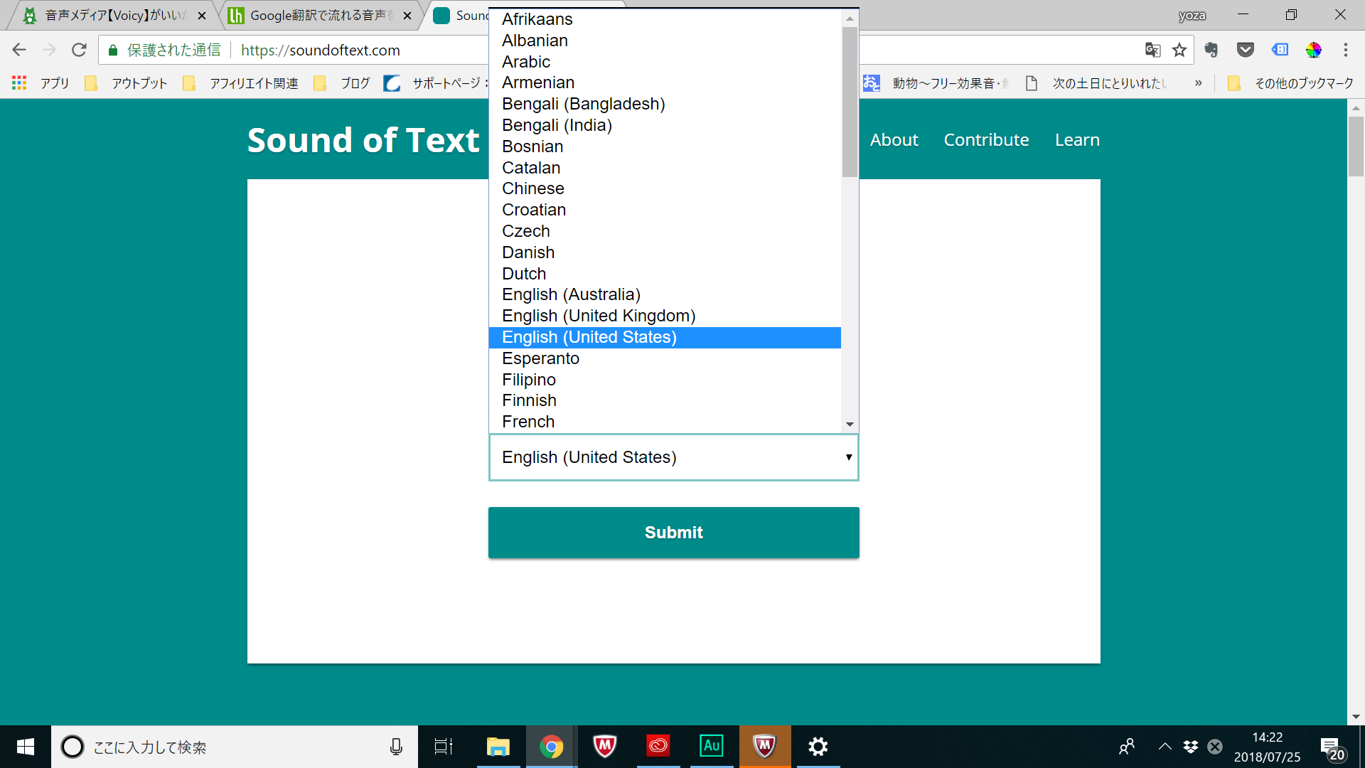Open Windows Start menu
The height and width of the screenshot is (768, 1365).
point(26,747)
